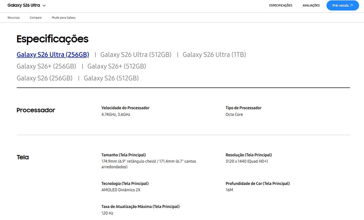Click the Velocidade do Processador label

125,108
